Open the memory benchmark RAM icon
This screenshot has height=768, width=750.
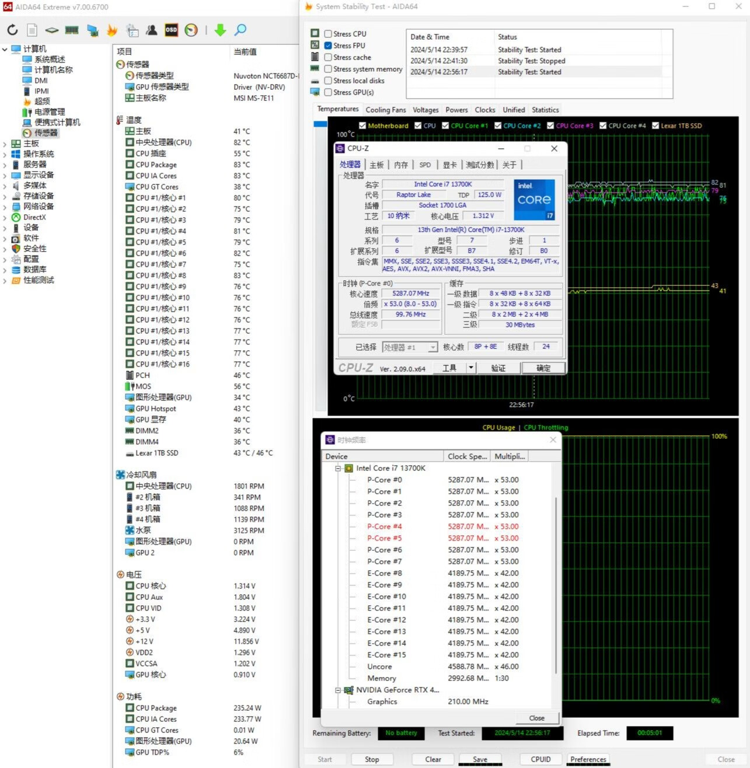(72, 30)
